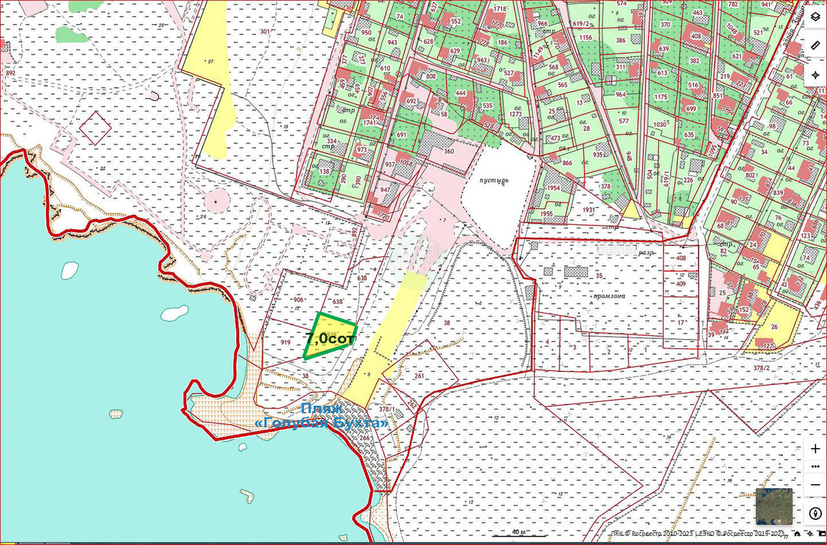Screen dimensions: 827x545
Task: Zoom in with the plus button
Action: click(x=815, y=447)
